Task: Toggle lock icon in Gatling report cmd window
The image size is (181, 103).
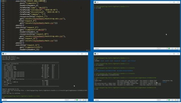Action: (x=83, y=100)
